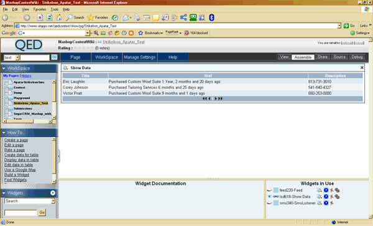Viewport: 373px width, 226px height.
Task: Switch to the View mode tab
Action: pyautogui.click(x=284, y=57)
